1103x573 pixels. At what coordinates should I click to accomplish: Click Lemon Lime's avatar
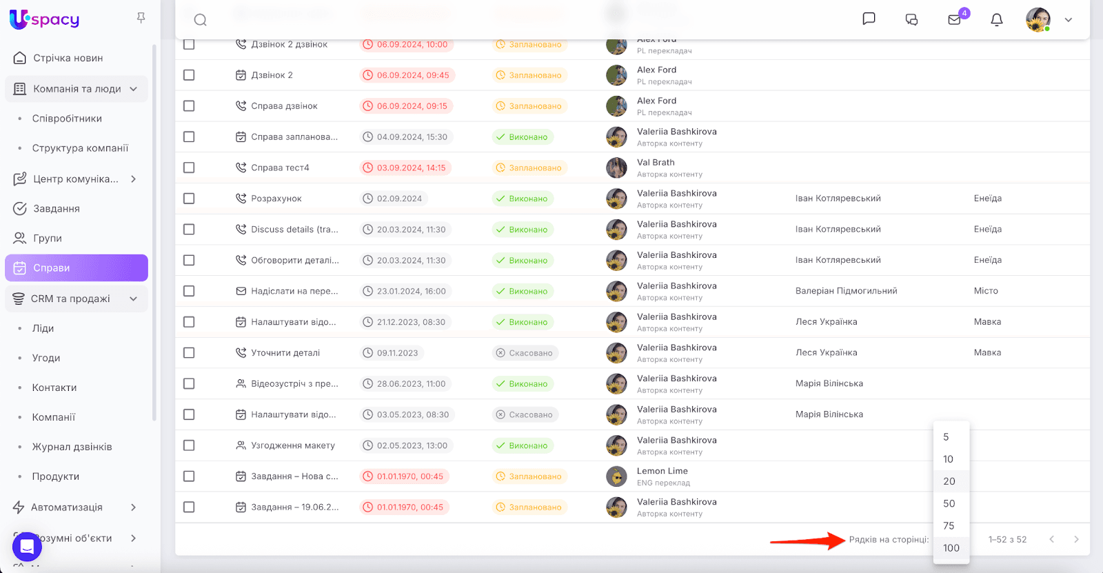[x=616, y=476]
